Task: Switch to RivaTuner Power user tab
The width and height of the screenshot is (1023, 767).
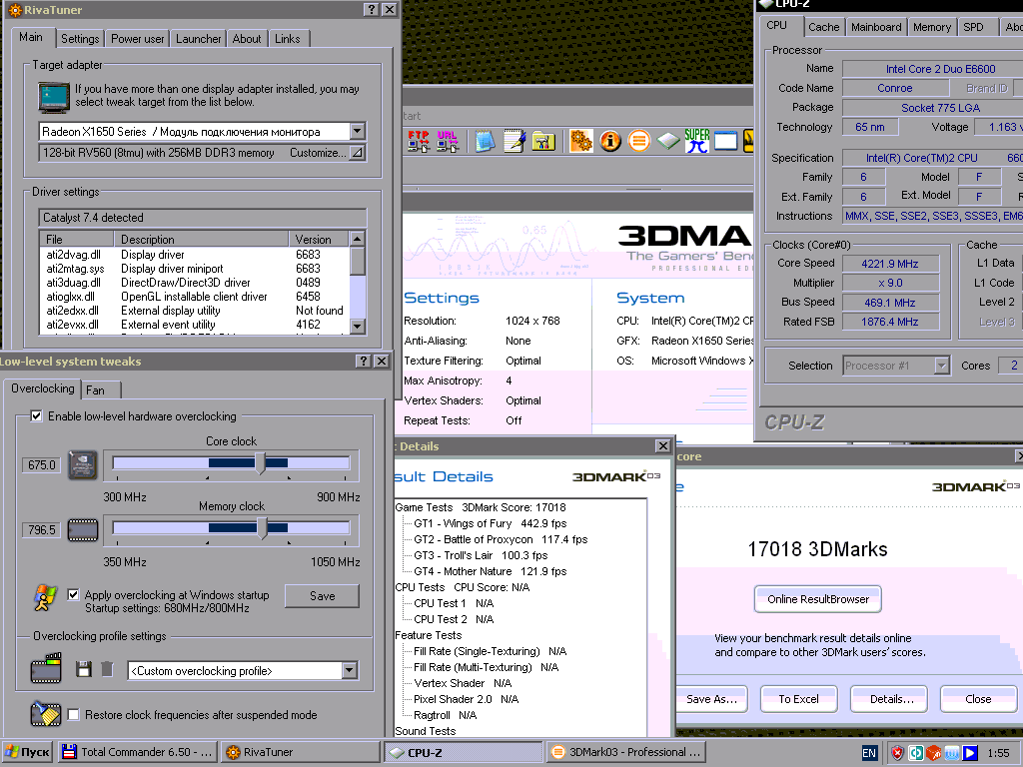Action: pyautogui.click(x=138, y=39)
